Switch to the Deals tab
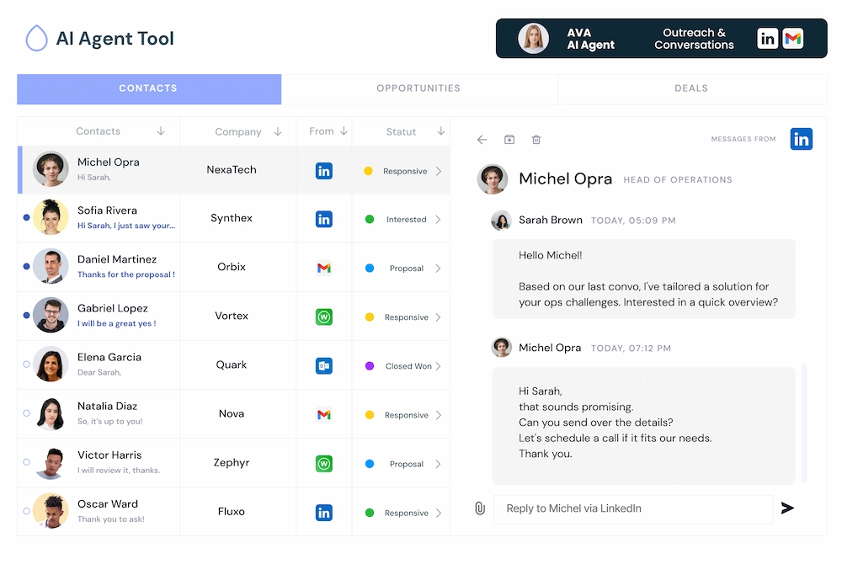The image size is (842, 564). (691, 88)
